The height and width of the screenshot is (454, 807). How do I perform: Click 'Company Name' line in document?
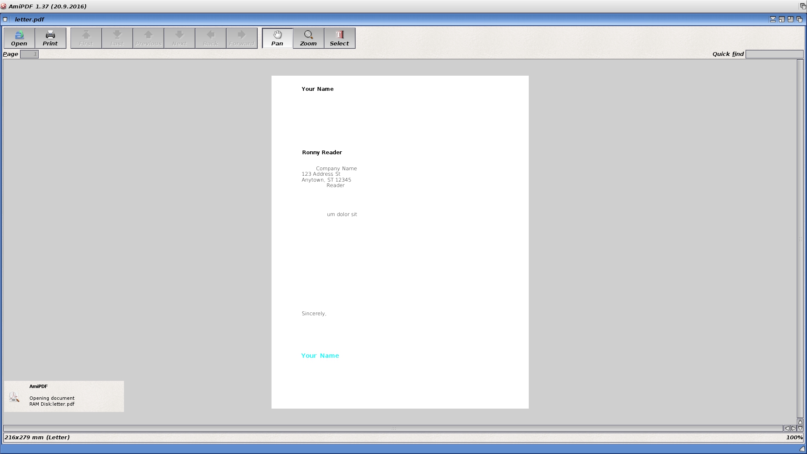[x=336, y=169]
